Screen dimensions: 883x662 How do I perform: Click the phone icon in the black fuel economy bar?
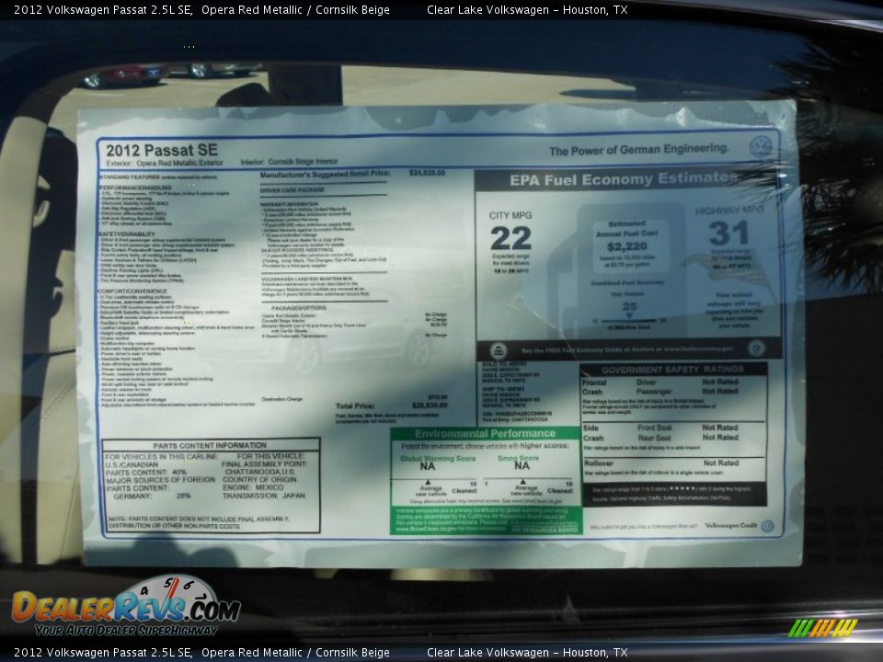click(x=498, y=349)
